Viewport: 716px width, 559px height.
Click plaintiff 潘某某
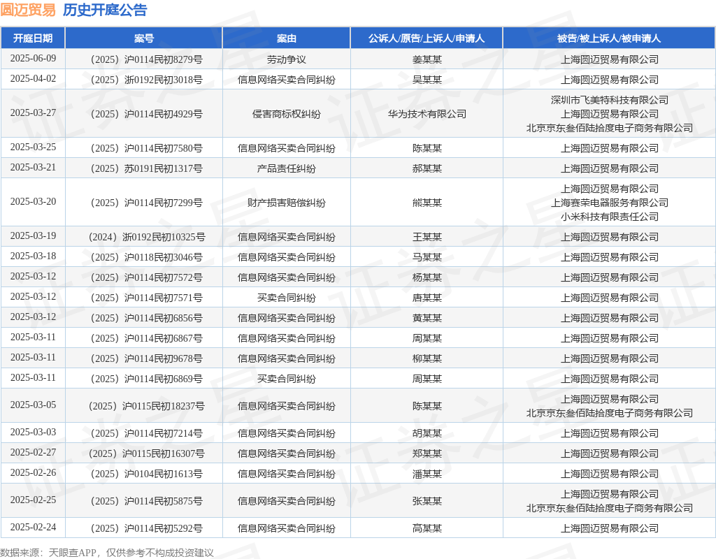pyautogui.click(x=427, y=474)
